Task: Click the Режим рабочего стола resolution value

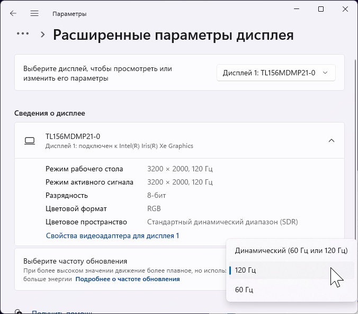Action: (x=180, y=169)
